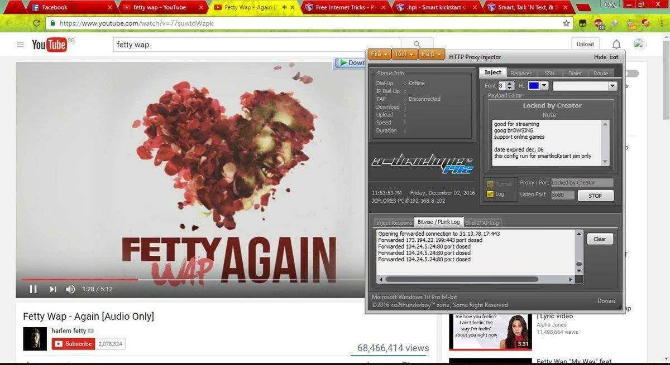Image resolution: width=670 pixels, height=365 pixels.
Task: Click the log horizontal scrollbar
Action: coord(462,279)
